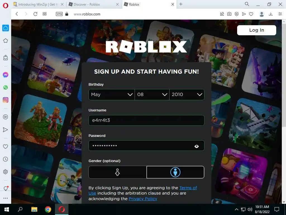Open Speed Dial tab grid icon

[x=44, y=14]
